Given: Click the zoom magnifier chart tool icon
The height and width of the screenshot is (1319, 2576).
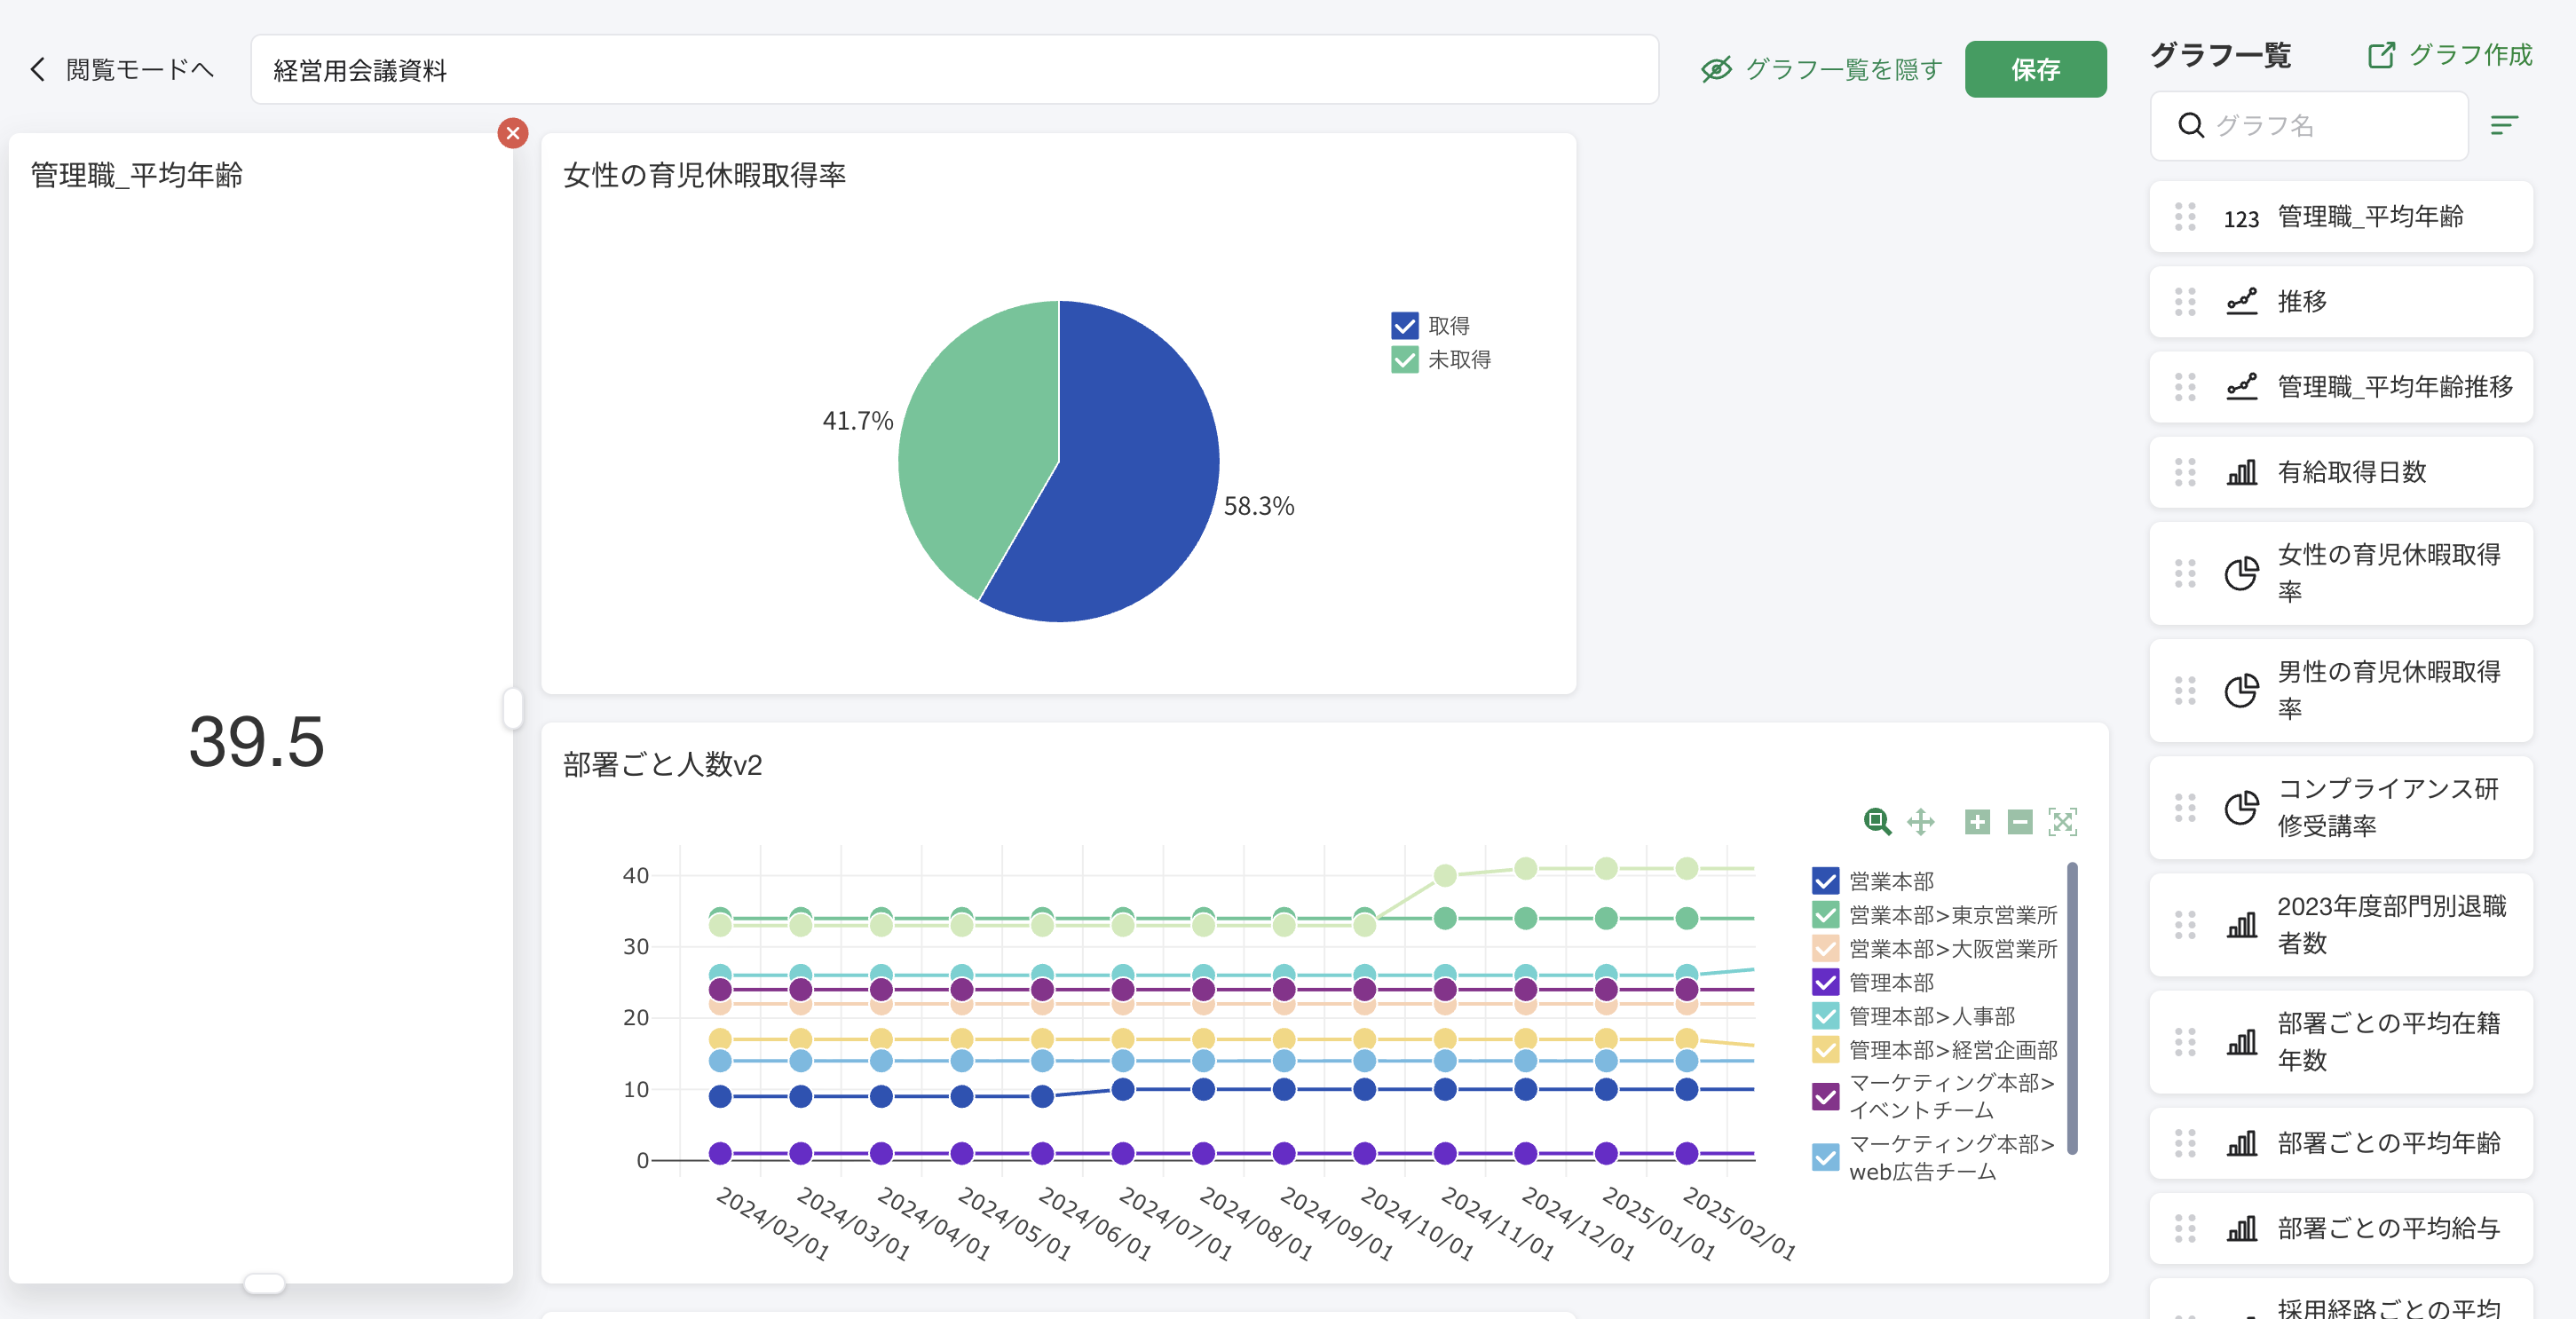Looking at the screenshot, I should (x=1877, y=822).
